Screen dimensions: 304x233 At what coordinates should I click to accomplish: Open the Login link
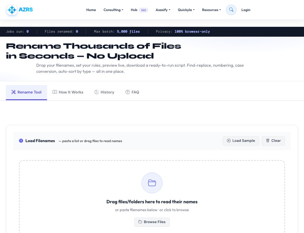246,10
